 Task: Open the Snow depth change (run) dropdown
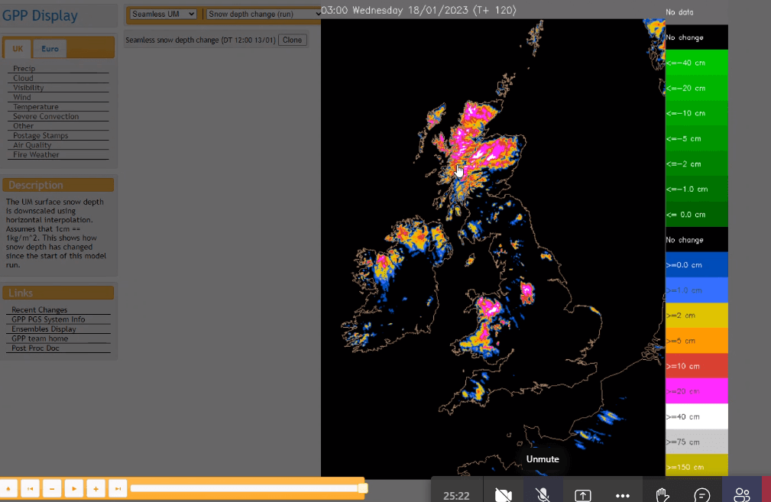(x=264, y=14)
